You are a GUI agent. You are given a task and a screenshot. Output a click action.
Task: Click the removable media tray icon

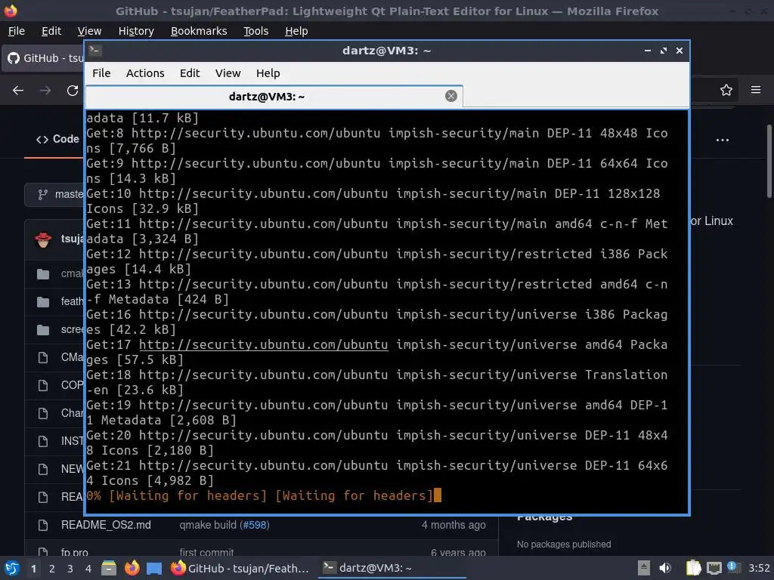point(644,568)
